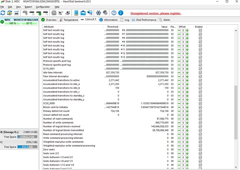This screenshot has width=240, height=170.
Task: Switch to the Disk Performance tab
Action: pyautogui.click(x=144, y=20)
